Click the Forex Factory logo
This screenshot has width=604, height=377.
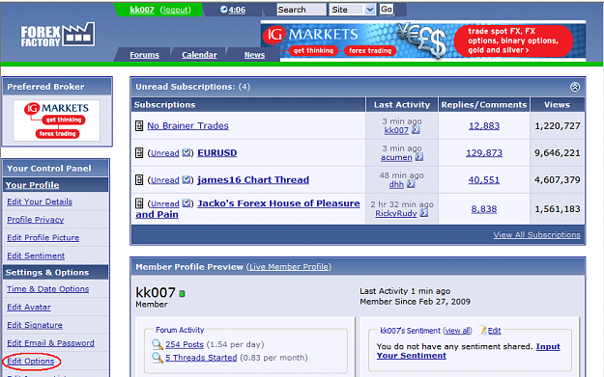57,35
